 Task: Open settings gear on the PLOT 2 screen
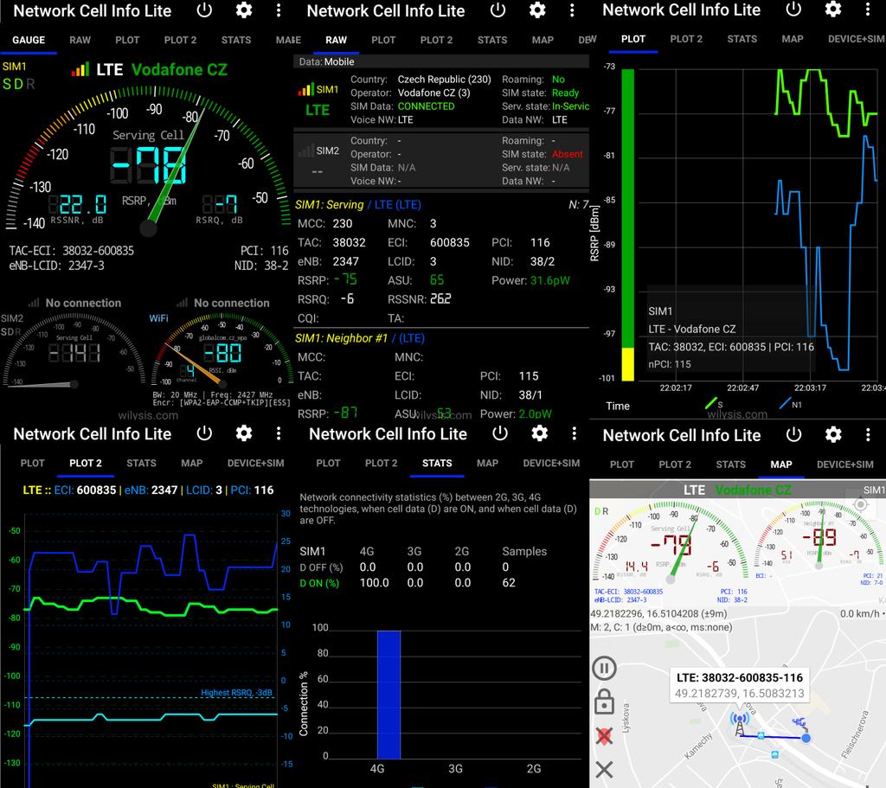tap(243, 433)
